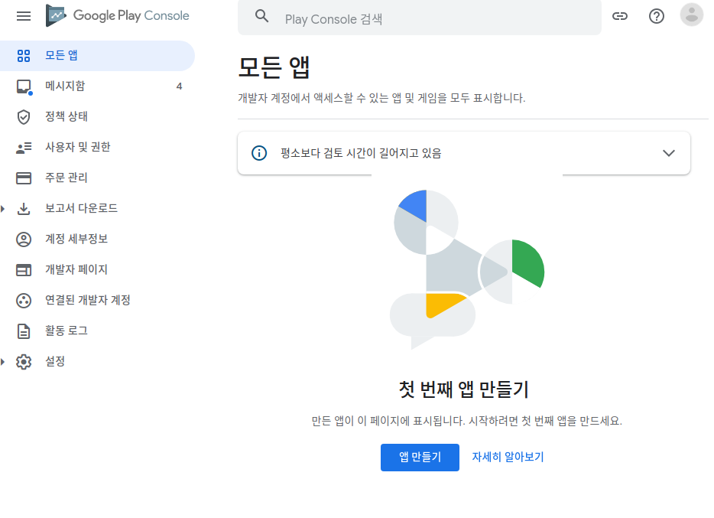Click the 계정 세부정보 person icon

point(24,239)
